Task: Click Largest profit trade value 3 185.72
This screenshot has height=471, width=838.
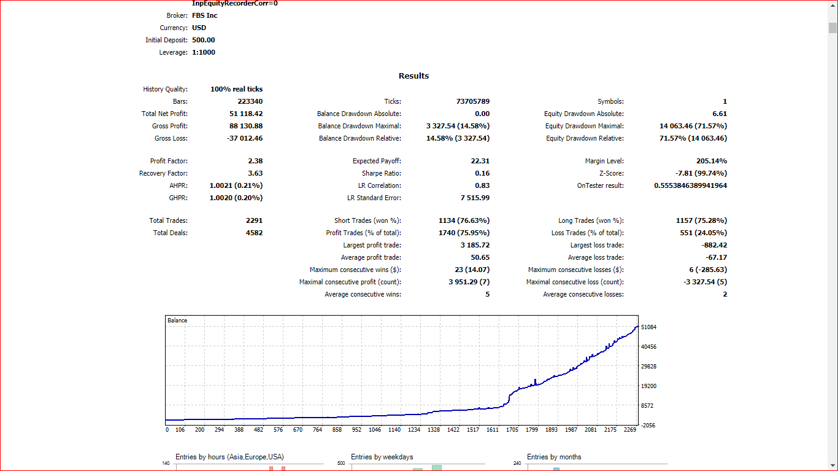Action: [475, 245]
